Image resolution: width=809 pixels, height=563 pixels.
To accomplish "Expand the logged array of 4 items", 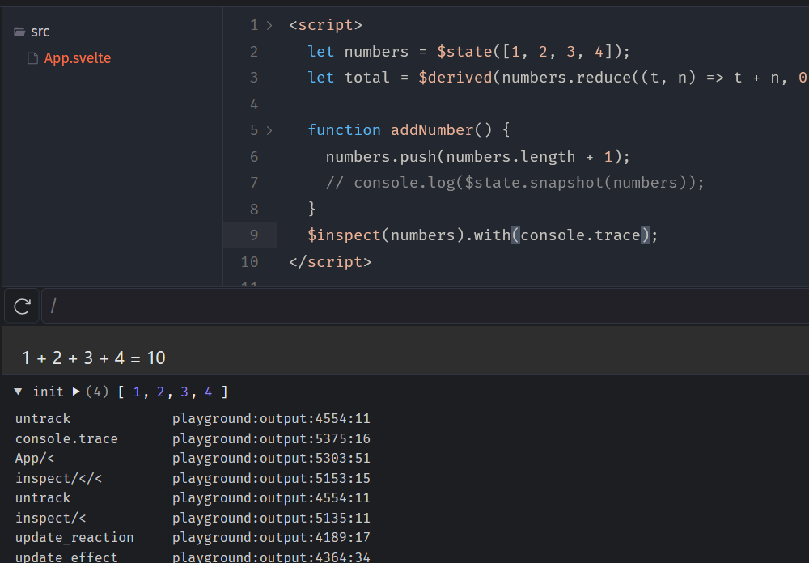I will (x=76, y=392).
